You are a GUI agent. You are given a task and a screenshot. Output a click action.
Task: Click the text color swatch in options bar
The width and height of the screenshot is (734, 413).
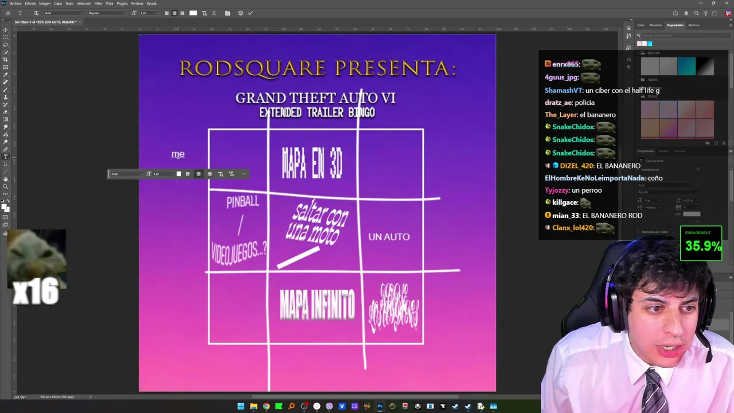193,13
